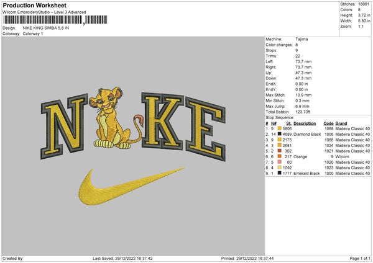This screenshot has width=373, height=263.
Task: Click the embroidered letter N
Action: point(64,126)
